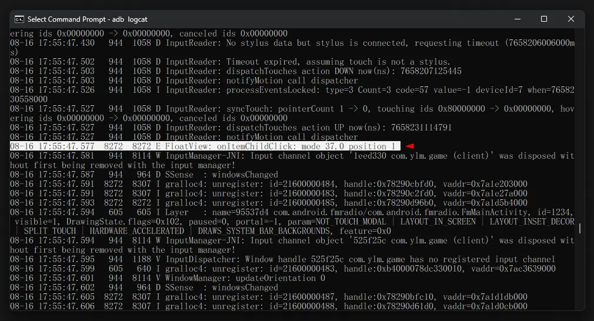
Task: Click scrollbar track above the thumb
Action: (580, 118)
